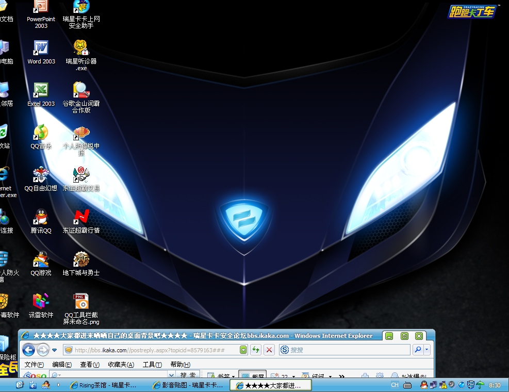
Task: Open the Excel 2003 desktop shortcut
Action: [41, 90]
